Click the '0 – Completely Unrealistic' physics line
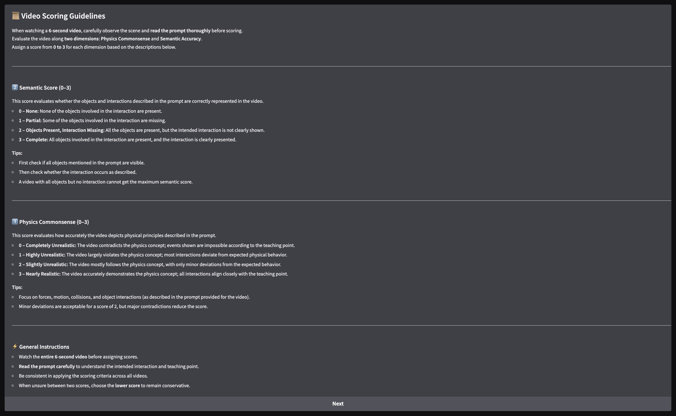 point(157,245)
